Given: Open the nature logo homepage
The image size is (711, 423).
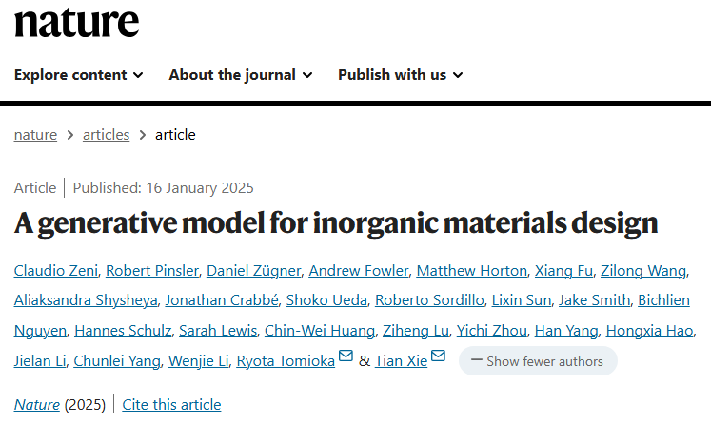Looking at the screenshot, I should point(77,22).
